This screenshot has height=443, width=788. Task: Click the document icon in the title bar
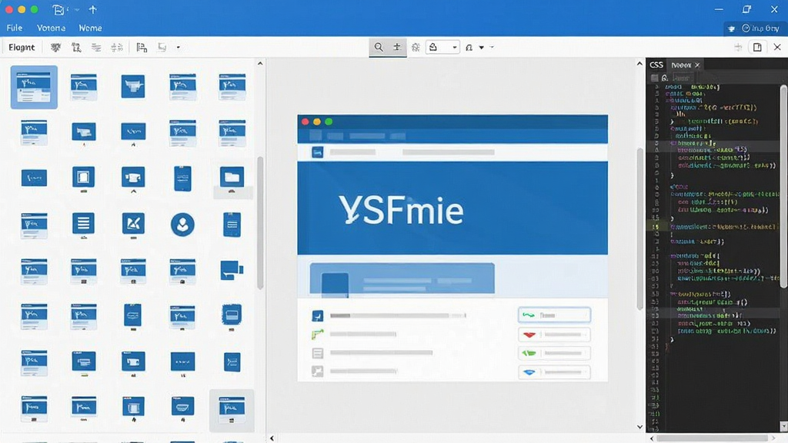58,9
